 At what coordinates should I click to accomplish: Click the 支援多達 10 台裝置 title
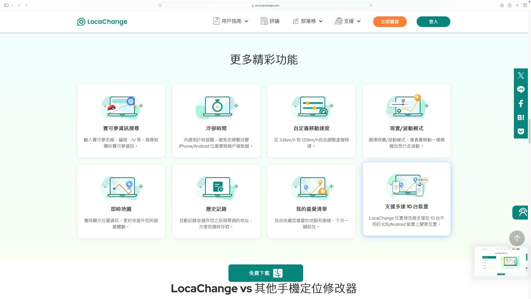(407, 207)
